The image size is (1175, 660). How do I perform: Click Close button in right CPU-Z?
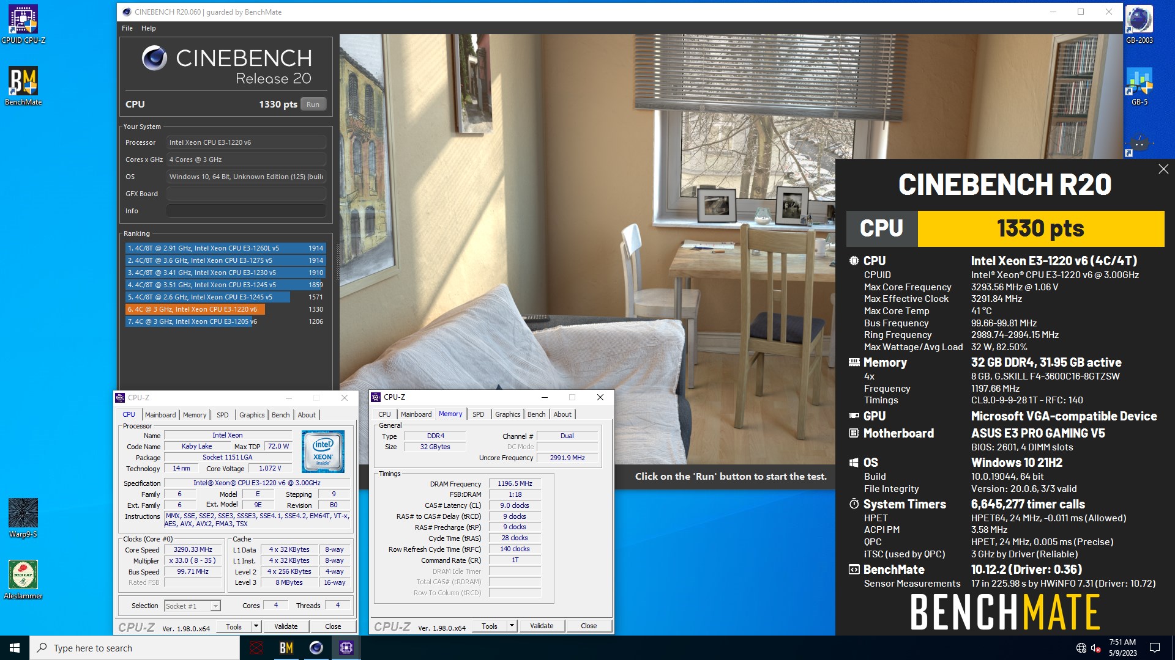tap(589, 626)
